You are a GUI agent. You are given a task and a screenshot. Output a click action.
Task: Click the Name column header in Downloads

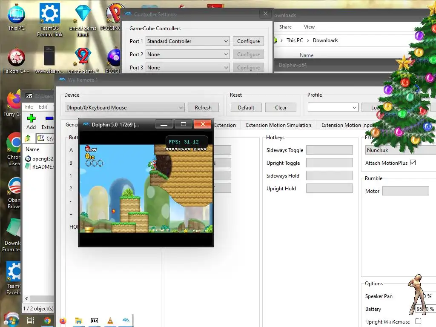(307, 55)
